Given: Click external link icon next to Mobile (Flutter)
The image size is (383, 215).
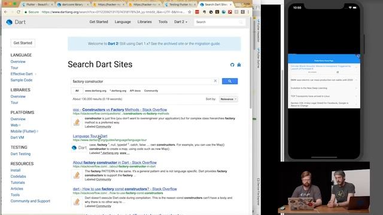Looking at the screenshot, I should coord(37,131).
